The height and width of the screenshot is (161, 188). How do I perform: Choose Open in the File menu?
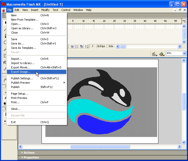pyautogui.click(x=36, y=24)
